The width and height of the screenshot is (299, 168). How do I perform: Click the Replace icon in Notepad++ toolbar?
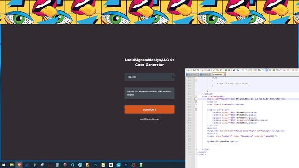(238, 70)
